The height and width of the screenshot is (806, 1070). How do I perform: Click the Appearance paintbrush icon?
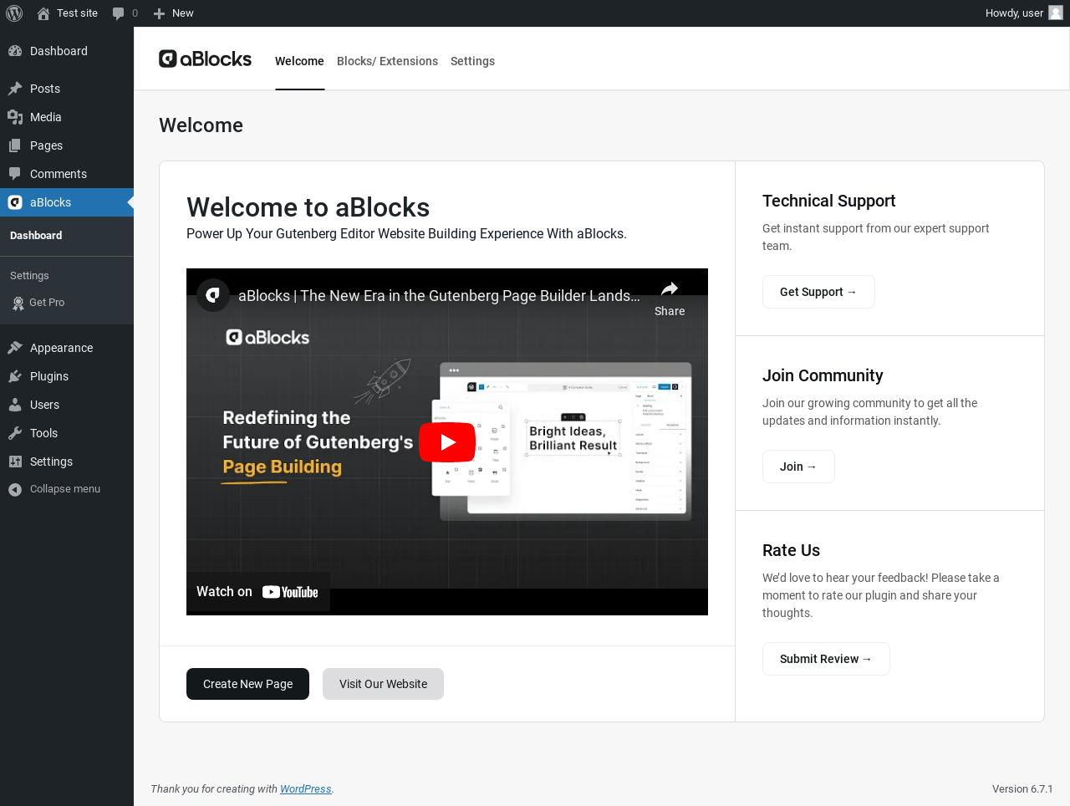tap(15, 348)
